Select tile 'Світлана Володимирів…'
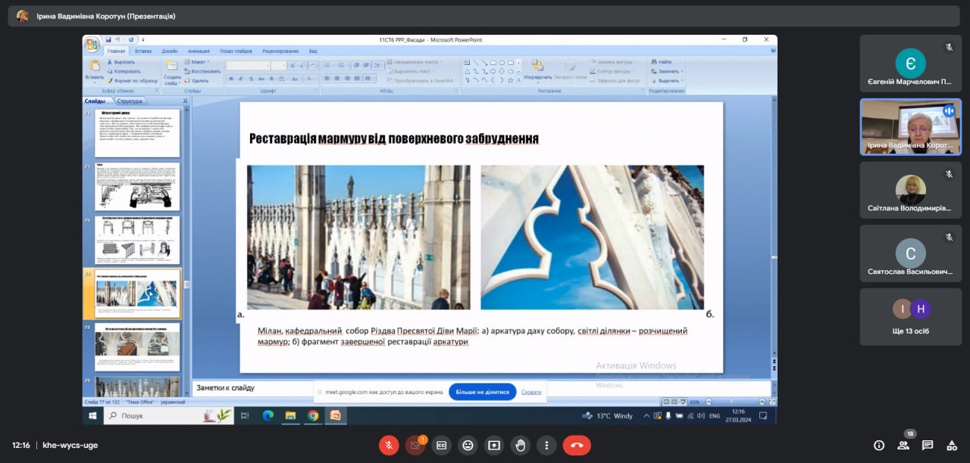This screenshot has width=970, height=463. 910,190
